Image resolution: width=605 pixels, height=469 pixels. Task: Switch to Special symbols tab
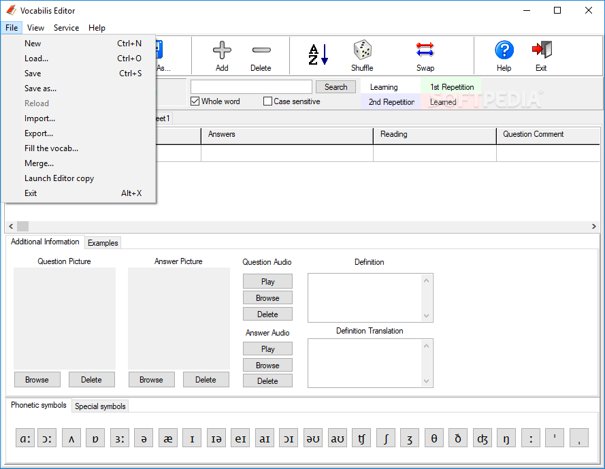click(x=100, y=406)
